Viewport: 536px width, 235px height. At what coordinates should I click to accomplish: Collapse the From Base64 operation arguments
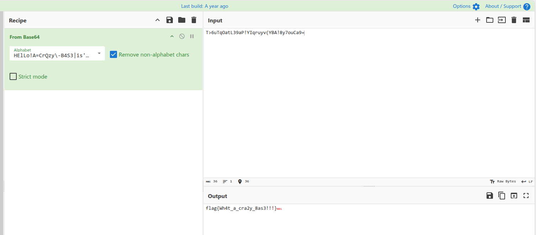172,36
